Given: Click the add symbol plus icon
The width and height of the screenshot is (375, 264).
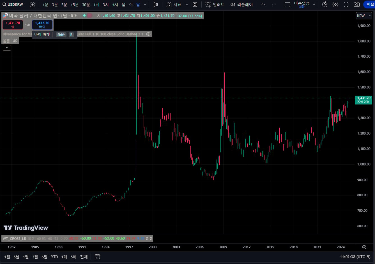Looking at the screenshot, I should pos(33,4).
